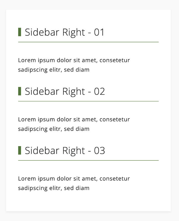Click the green bar beside Sidebar Right - 01
Image resolution: width=179 pixels, height=221 pixels.
coord(20,32)
